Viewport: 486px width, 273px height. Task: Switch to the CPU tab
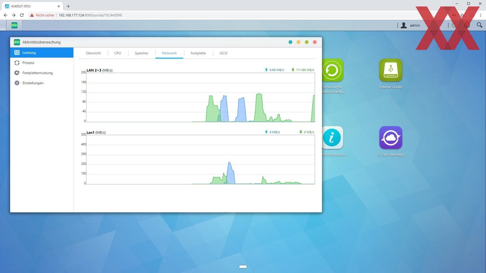pos(118,53)
